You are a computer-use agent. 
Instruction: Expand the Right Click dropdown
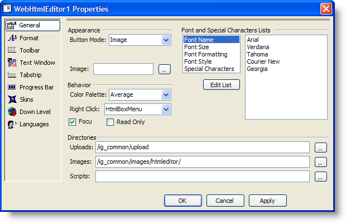point(166,110)
